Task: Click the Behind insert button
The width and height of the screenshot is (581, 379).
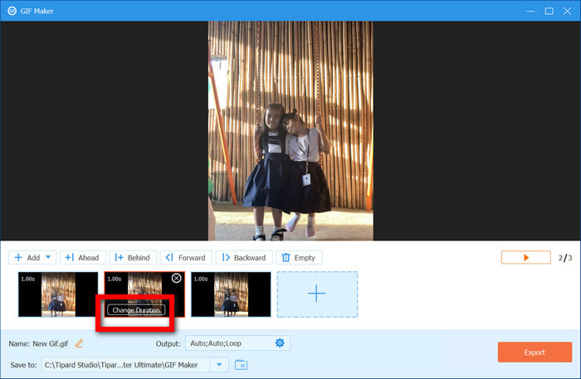Action: 132,258
